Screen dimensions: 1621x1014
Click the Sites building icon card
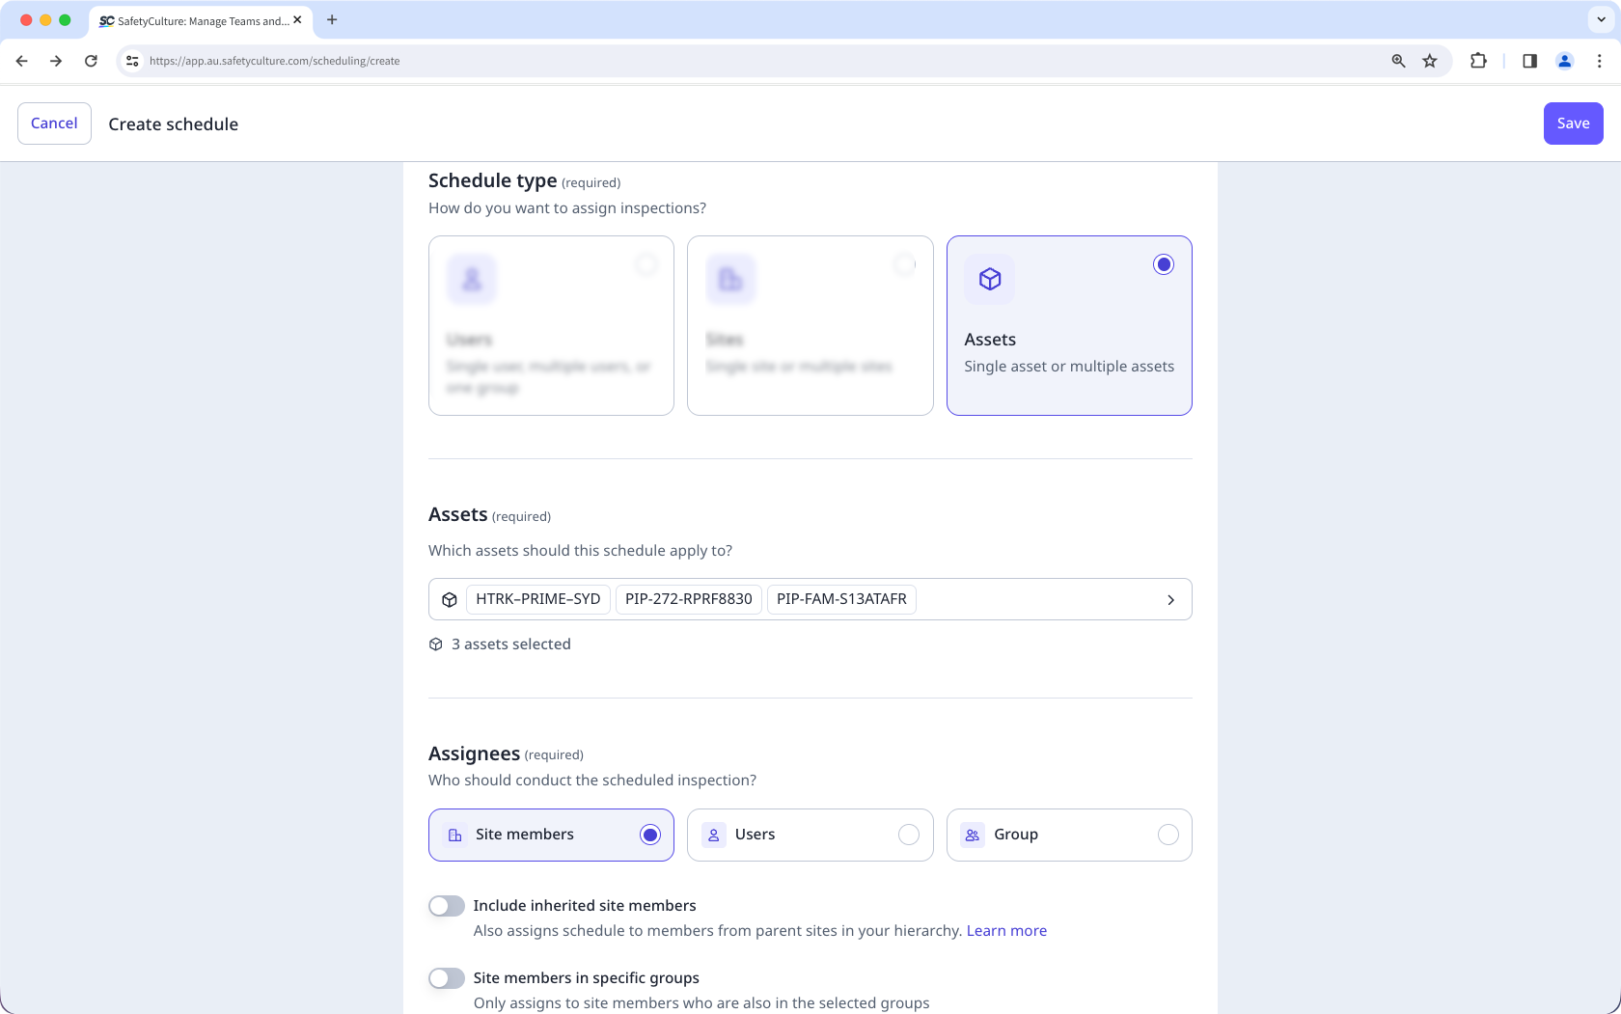tap(730, 279)
